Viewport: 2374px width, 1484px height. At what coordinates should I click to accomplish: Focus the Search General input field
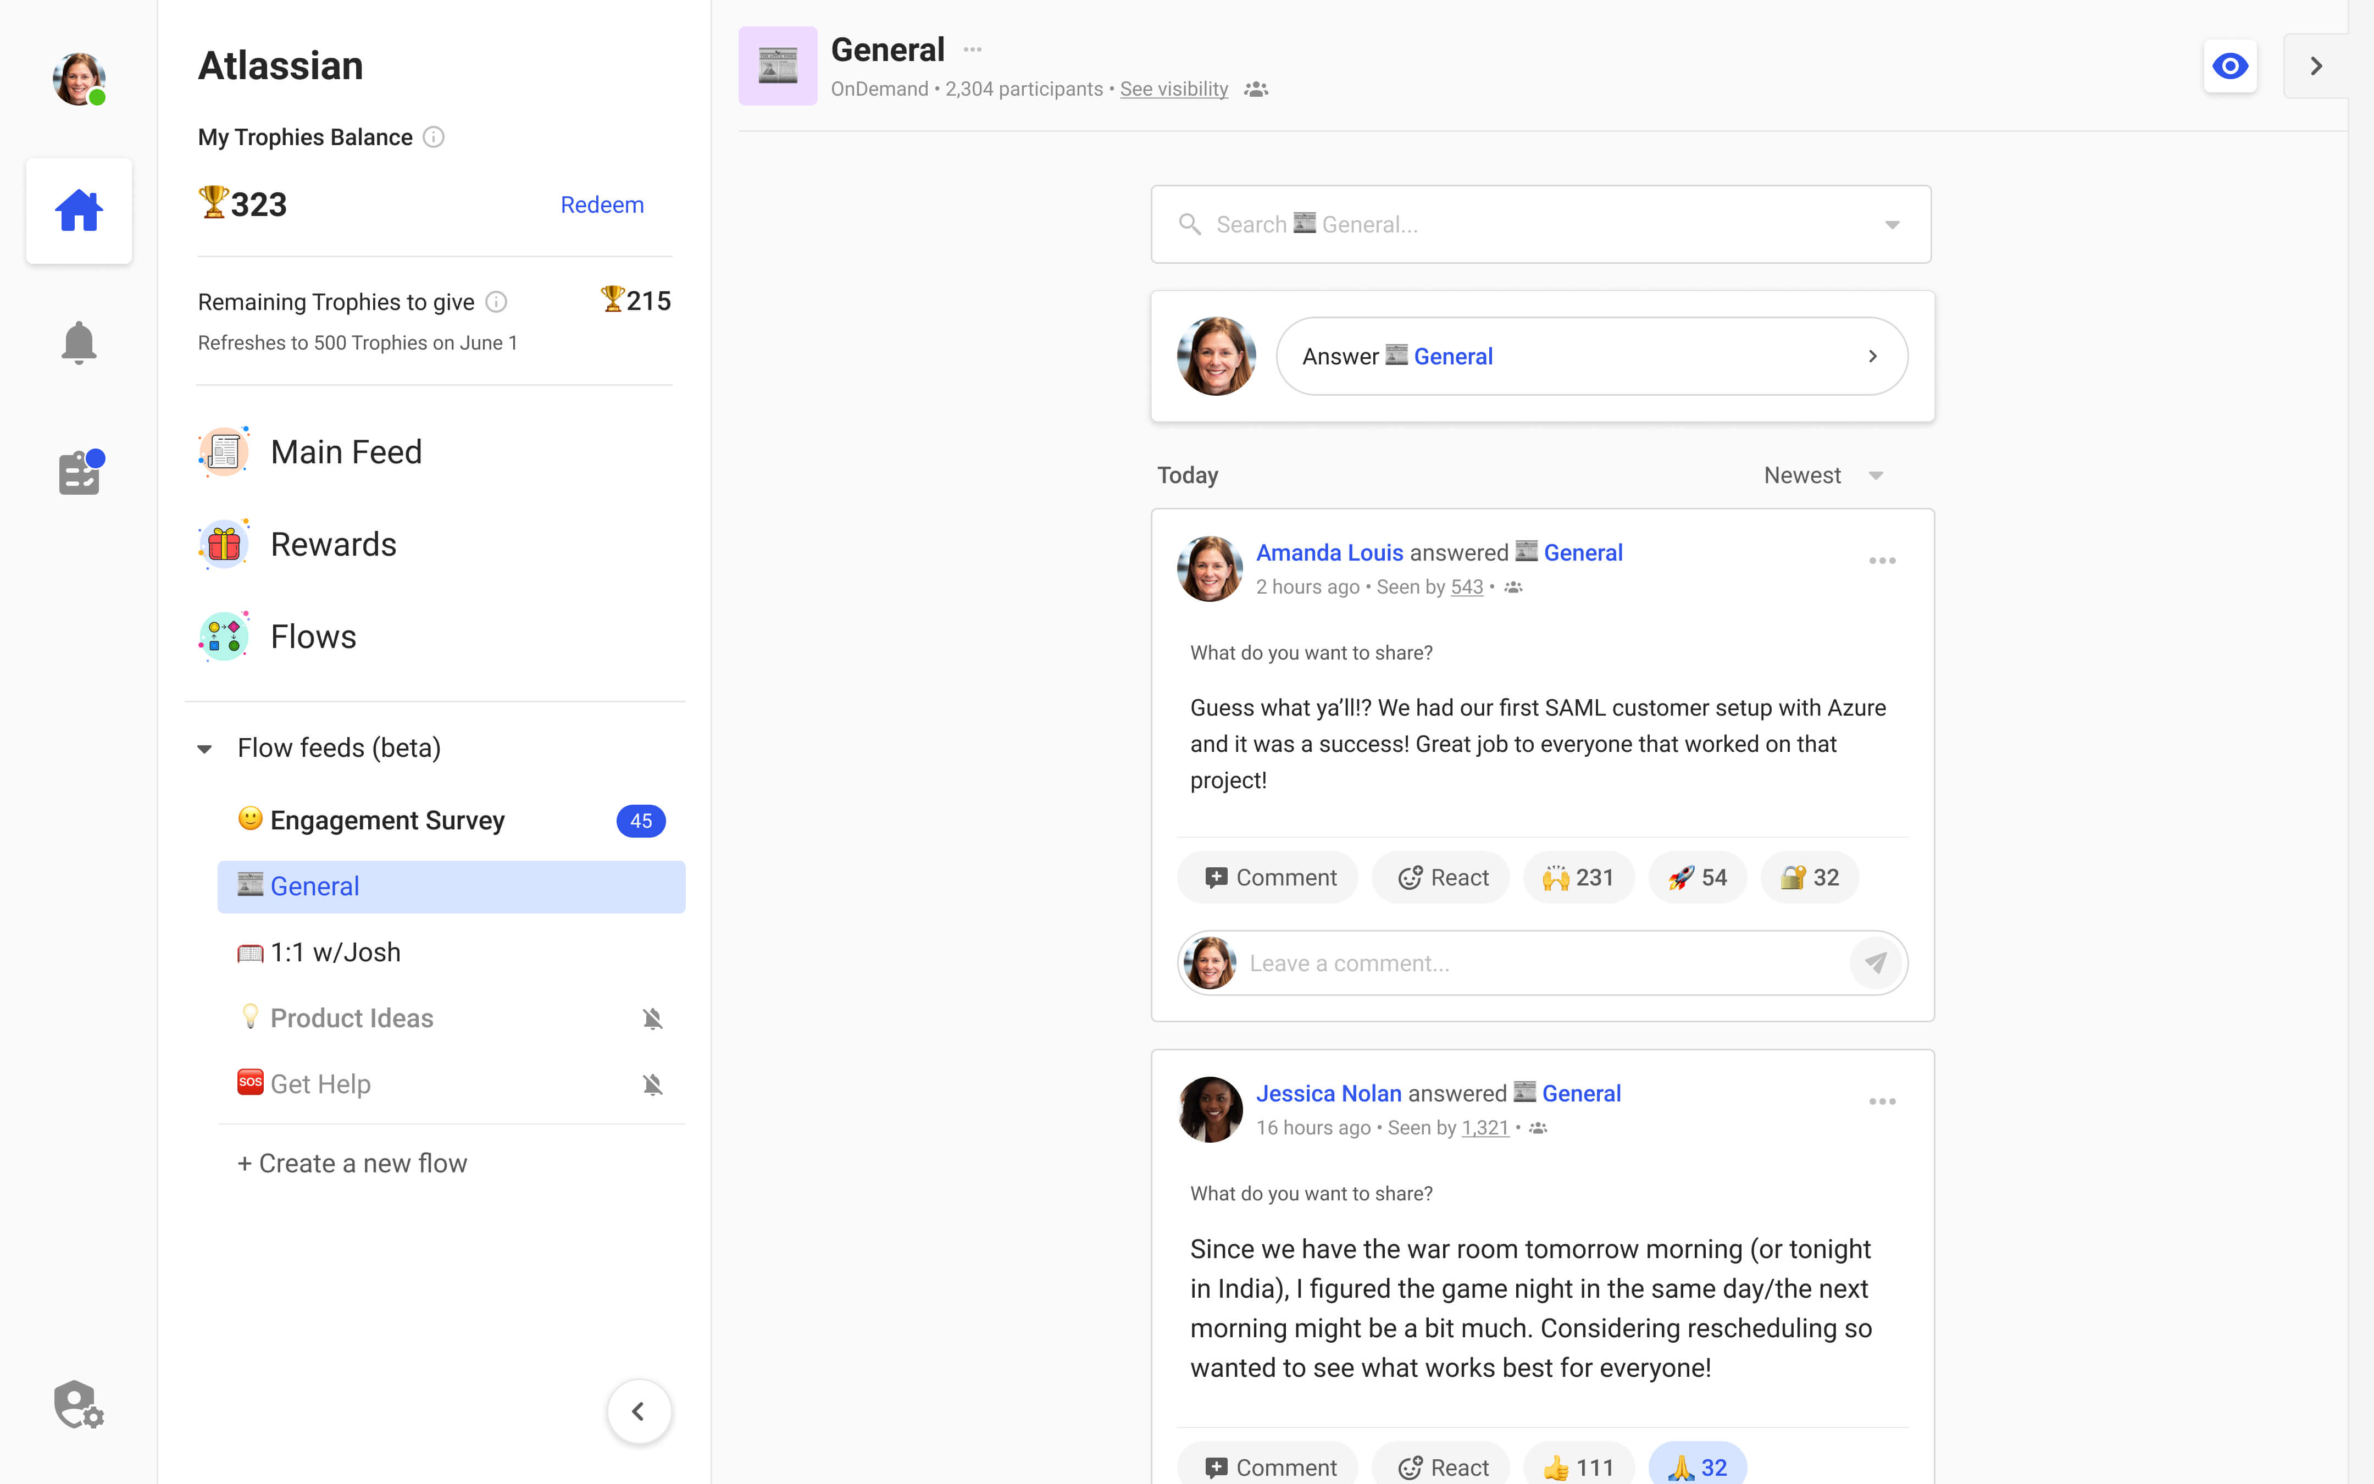(1540, 224)
